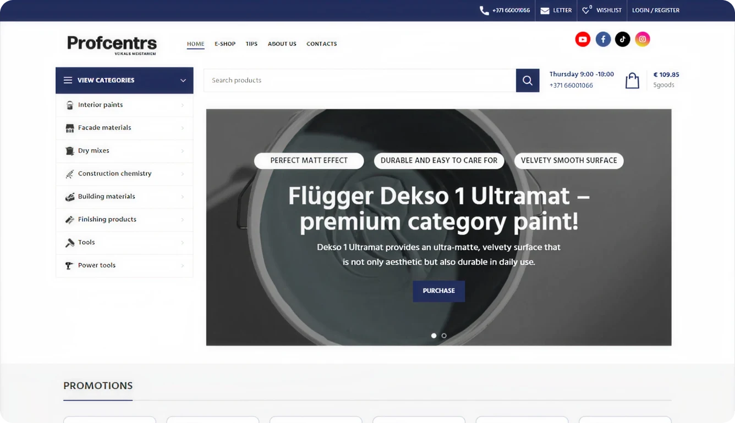The height and width of the screenshot is (423, 735).
Task: Select the first banner slide dot
Action: 434,336
